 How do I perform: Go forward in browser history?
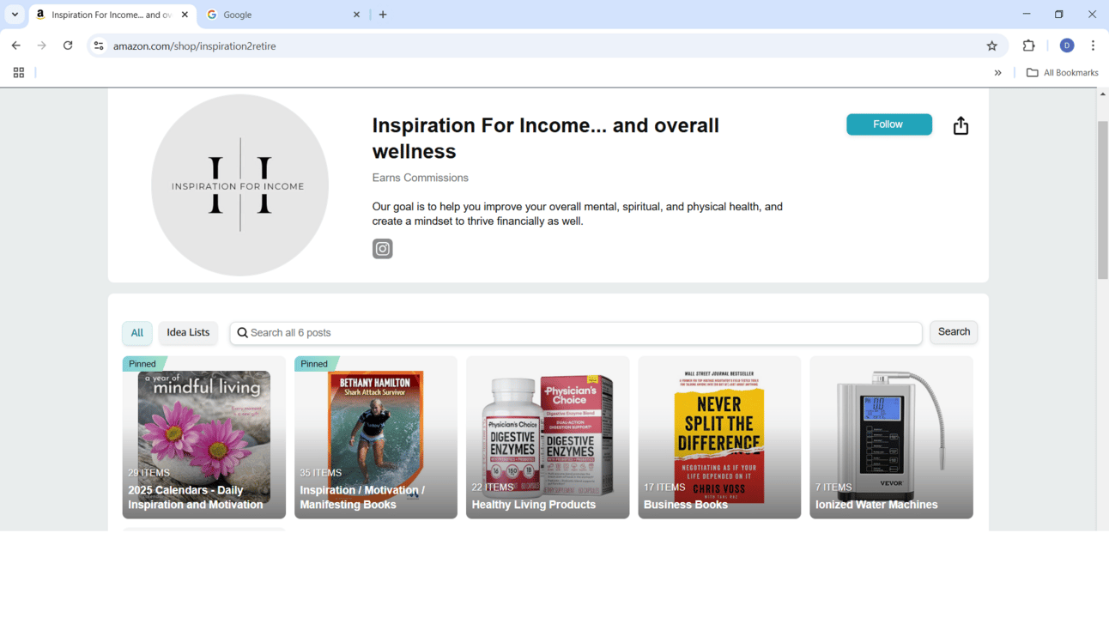41,45
